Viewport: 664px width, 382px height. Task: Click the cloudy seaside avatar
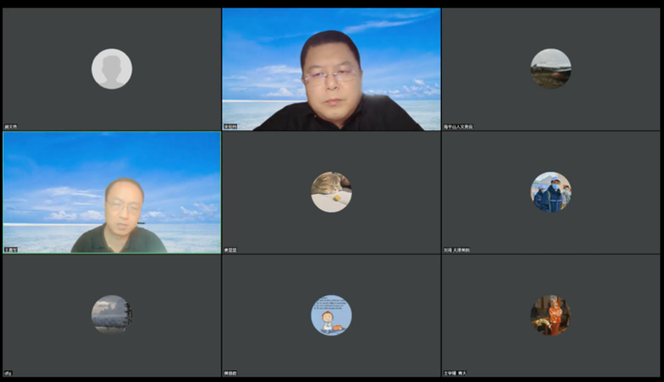click(112, 315)
